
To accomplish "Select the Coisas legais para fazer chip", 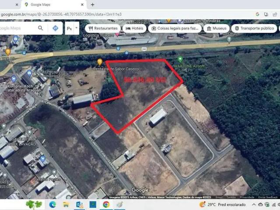I will click(x=175, y=28).
